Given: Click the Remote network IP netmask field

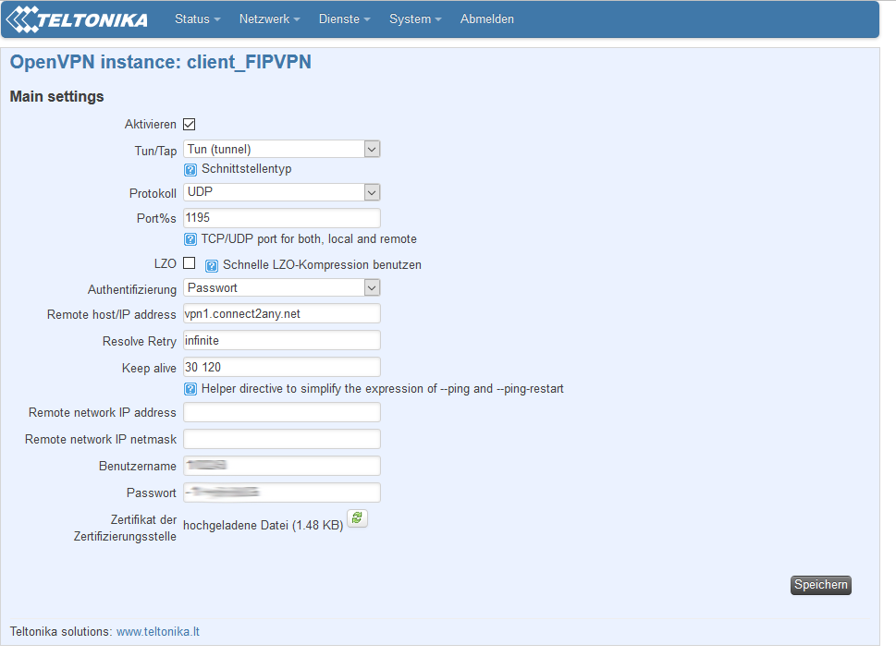Looking at the screenshot, I should pyautogui.click(x=282, y=439).
